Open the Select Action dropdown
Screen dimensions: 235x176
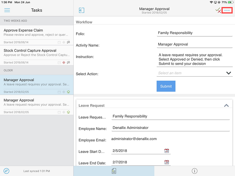194,73
